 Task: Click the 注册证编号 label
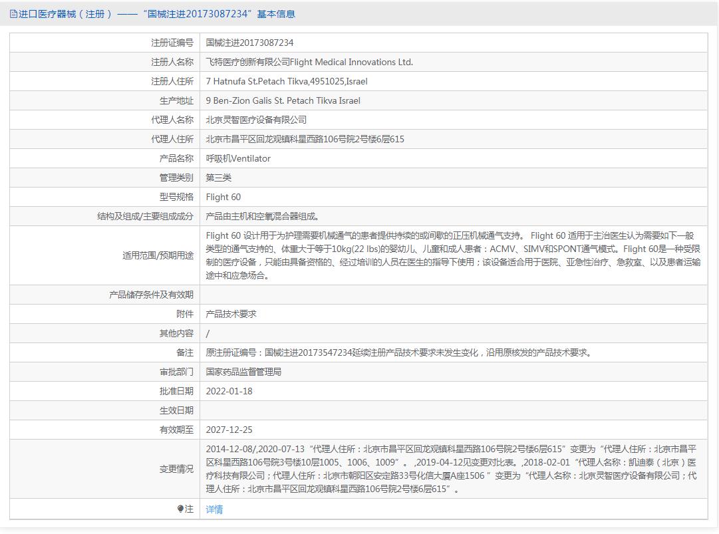(x=172, y=43)
